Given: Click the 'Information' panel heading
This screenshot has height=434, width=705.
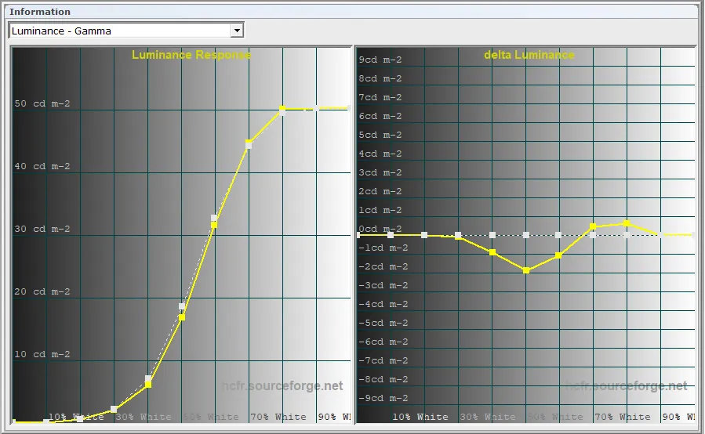Looking at the screenshot, I should (40, 12).
